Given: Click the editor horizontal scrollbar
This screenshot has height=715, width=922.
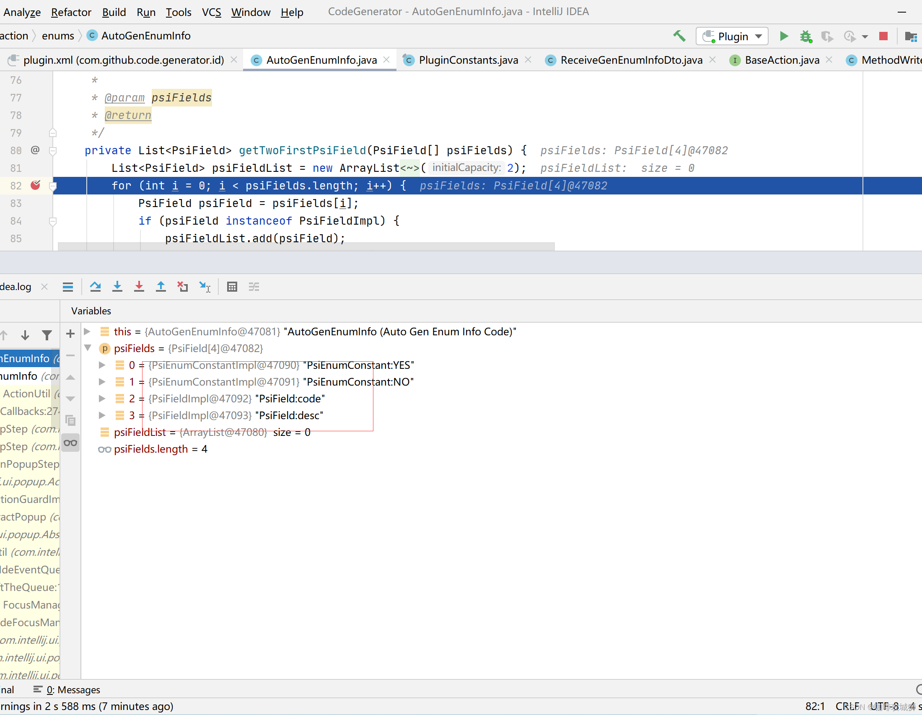Looking at the screenshot, I should [x=306, y=246].
